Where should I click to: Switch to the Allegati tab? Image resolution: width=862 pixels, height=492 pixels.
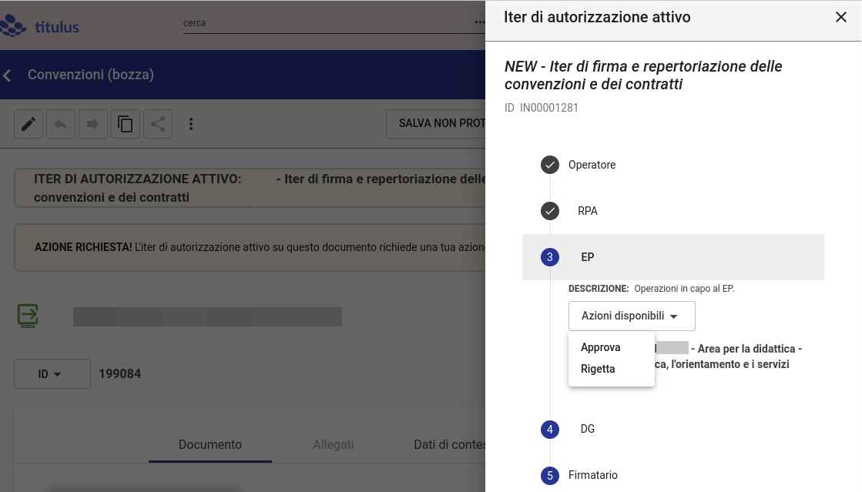point(333,445)
